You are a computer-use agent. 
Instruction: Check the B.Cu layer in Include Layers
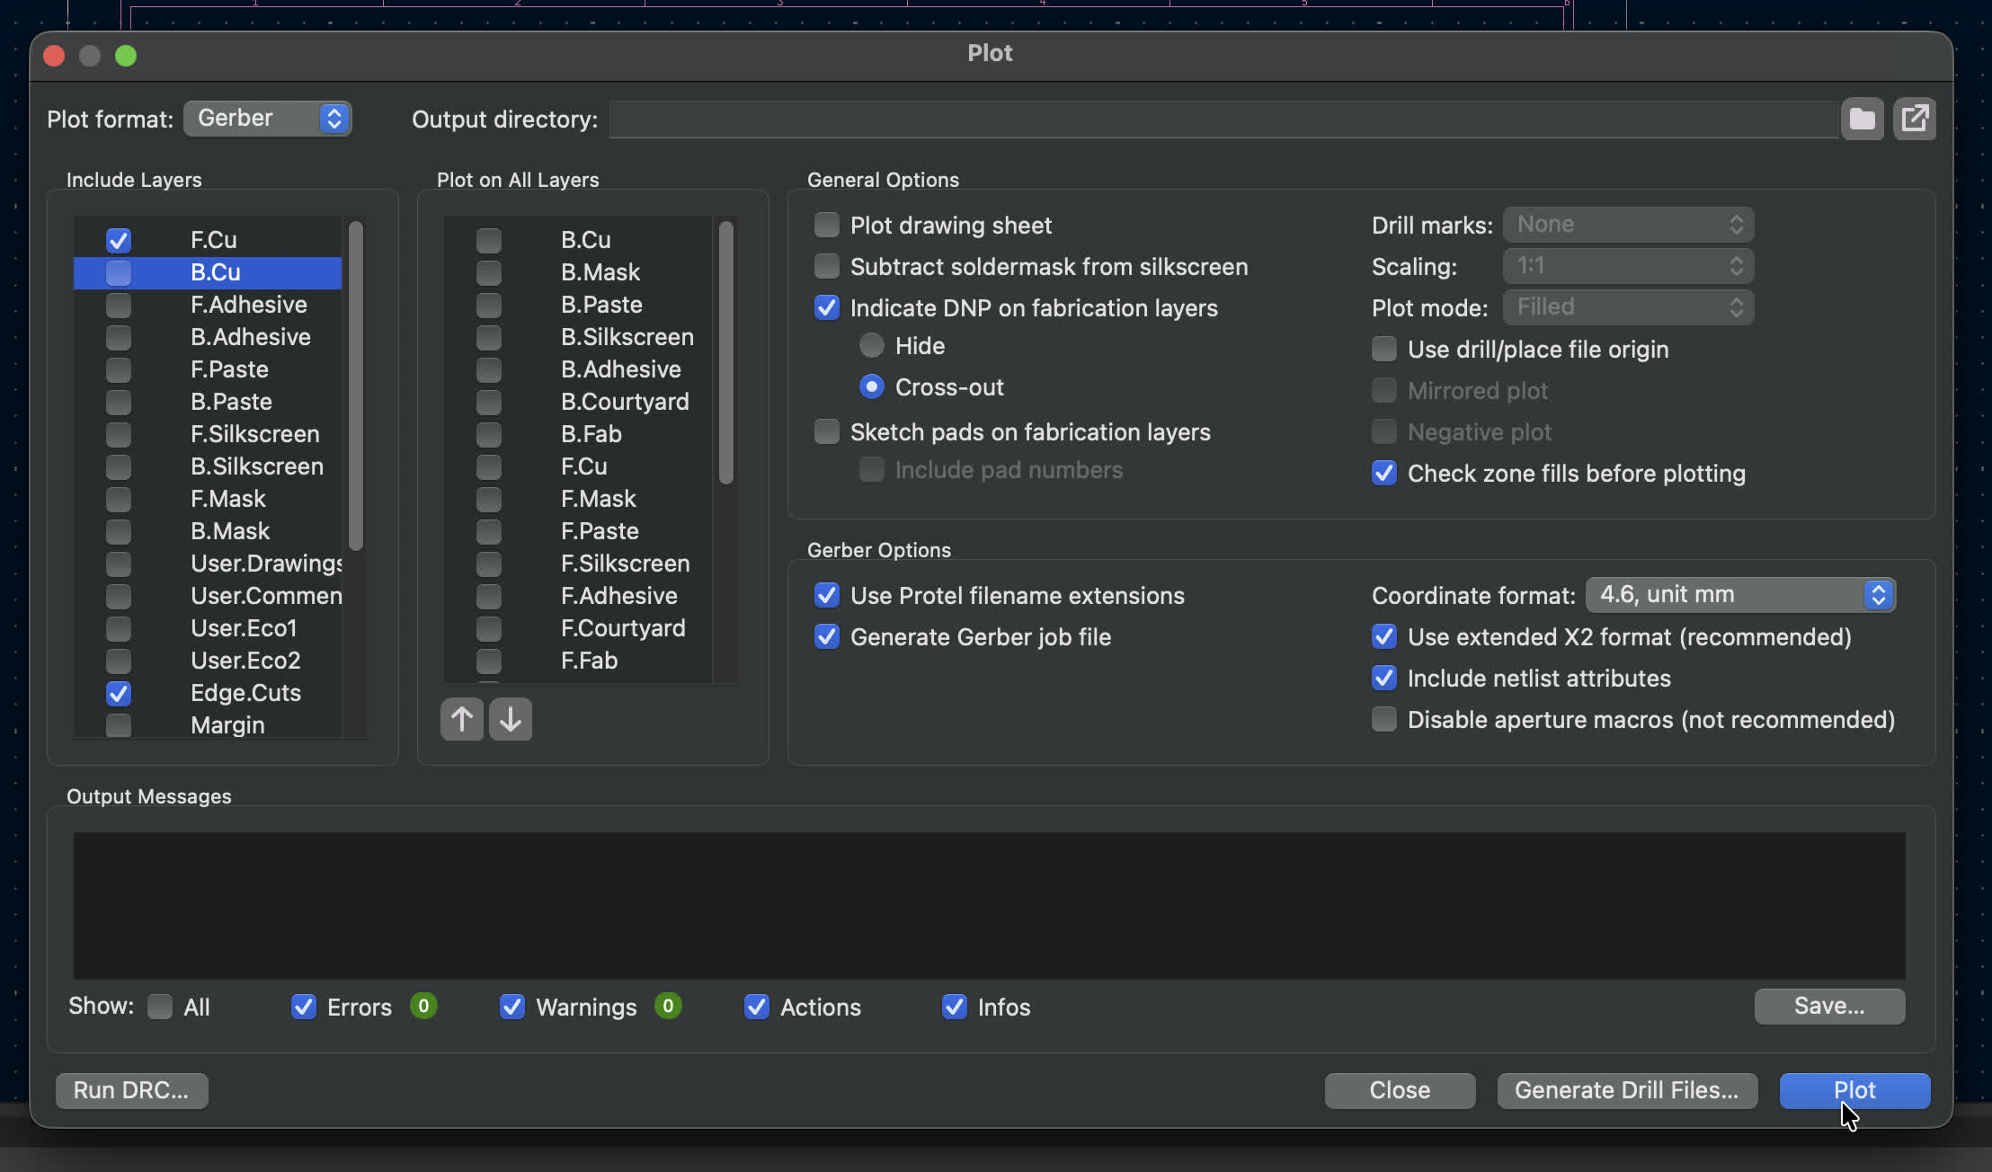click(x=119, y=272)
